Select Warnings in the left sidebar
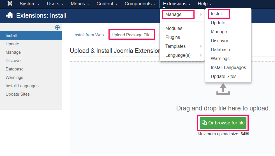This screenshot has width=275, height=156. [31, 77]
